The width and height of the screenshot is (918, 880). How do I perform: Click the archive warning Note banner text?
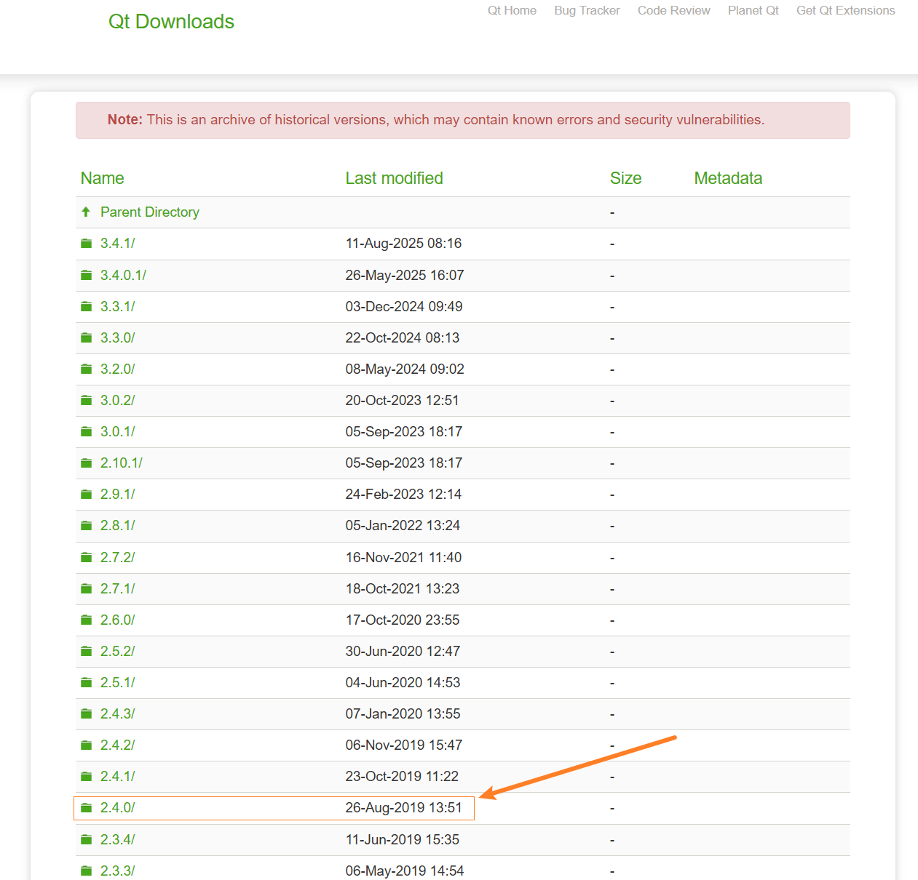pyautogui.click(x=436, y=119)
